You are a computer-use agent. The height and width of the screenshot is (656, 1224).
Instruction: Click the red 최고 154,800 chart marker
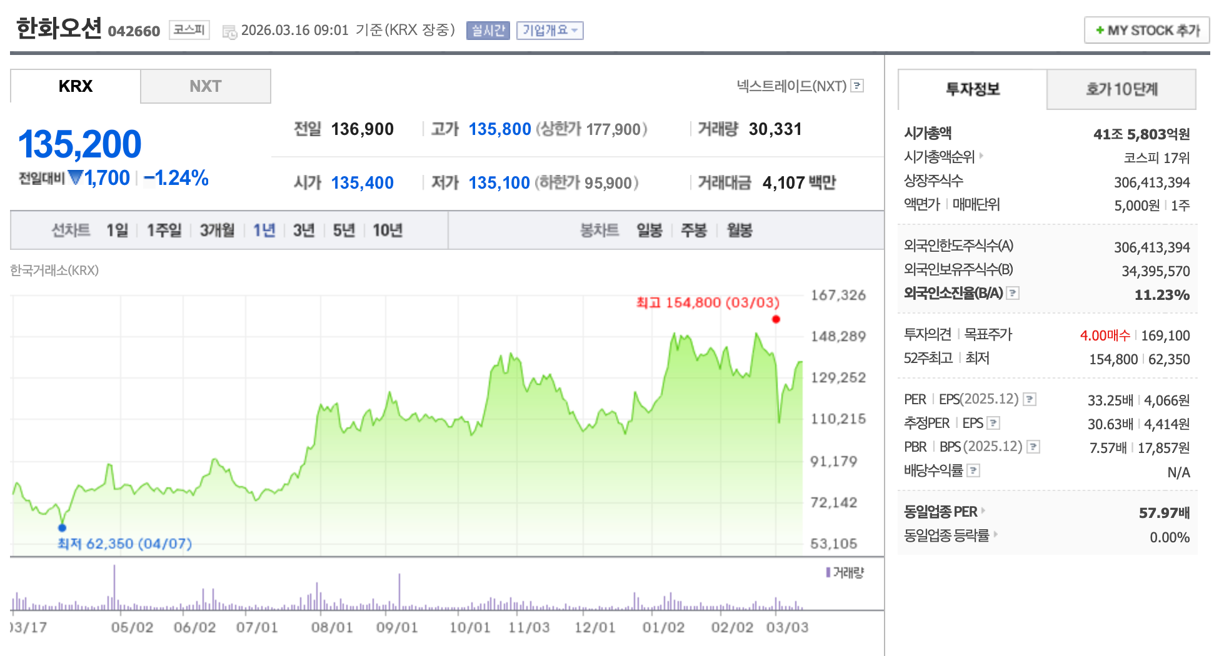pos(776,319)
